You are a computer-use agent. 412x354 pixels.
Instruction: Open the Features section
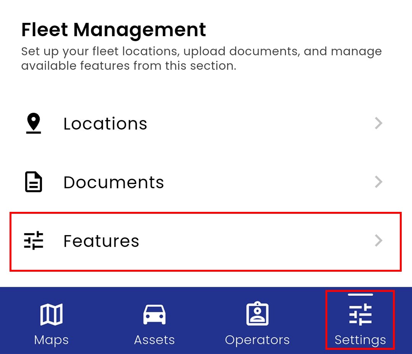(101, 240)
